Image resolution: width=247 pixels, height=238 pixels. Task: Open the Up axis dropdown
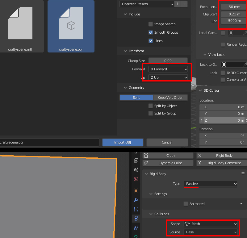[x=168, y=77]
